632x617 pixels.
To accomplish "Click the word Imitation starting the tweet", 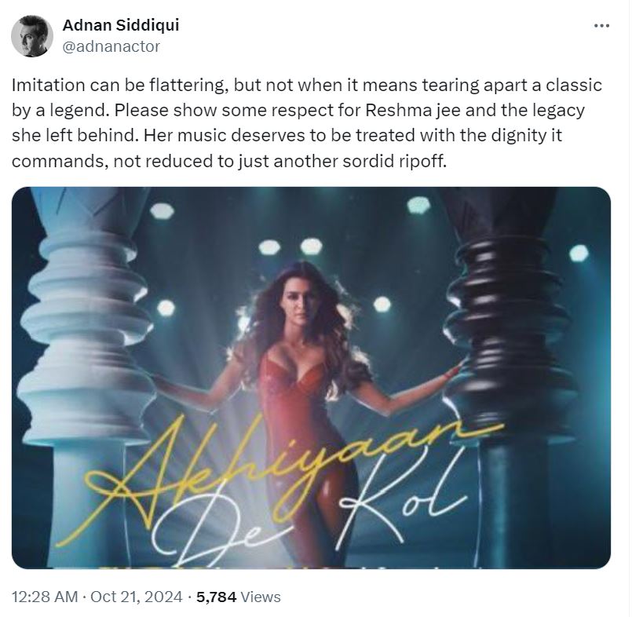I will click(x=45, y=86).
